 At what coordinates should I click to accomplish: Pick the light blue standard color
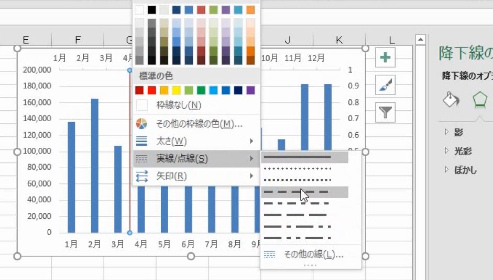213,90
